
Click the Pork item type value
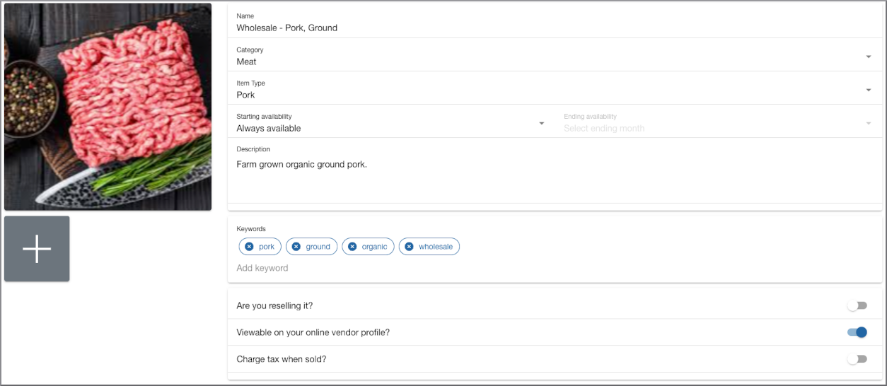point(246,95)
